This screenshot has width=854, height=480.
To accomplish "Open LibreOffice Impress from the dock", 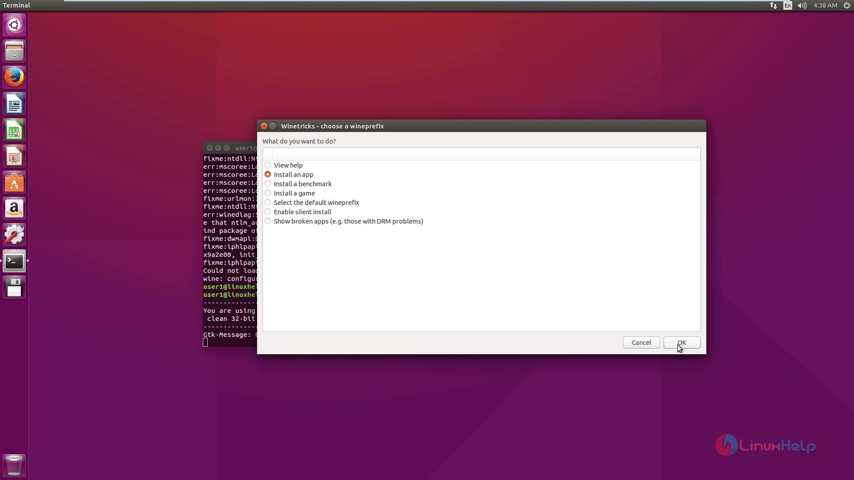I will 14,156.
